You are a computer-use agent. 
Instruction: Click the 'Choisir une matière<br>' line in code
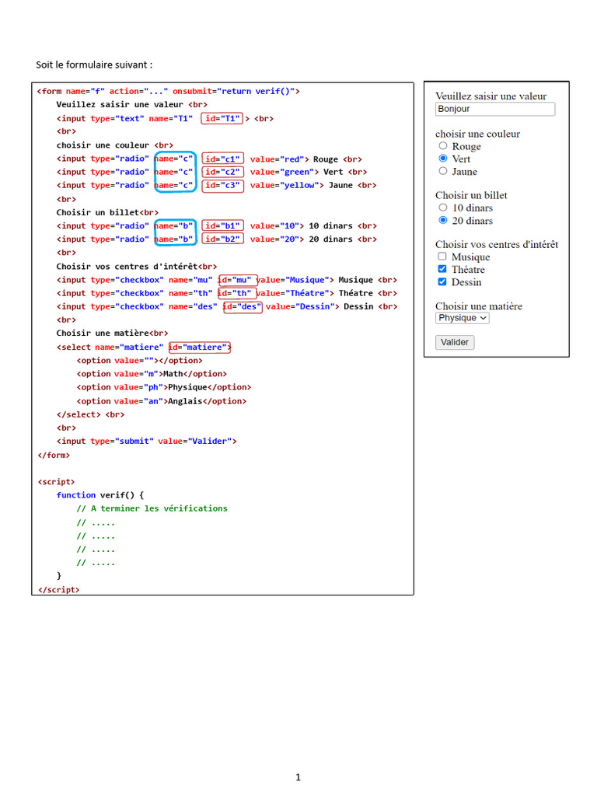[112, 333]
